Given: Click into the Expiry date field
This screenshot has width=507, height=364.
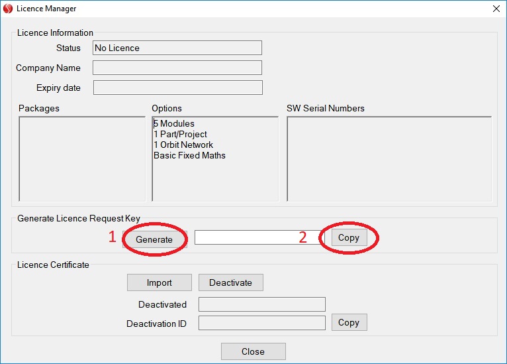Looking at the screenshot, I should [177, 88].
